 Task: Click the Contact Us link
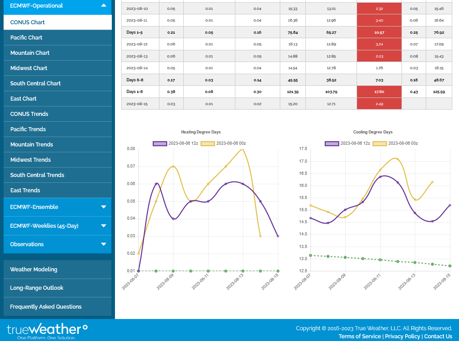438,337
